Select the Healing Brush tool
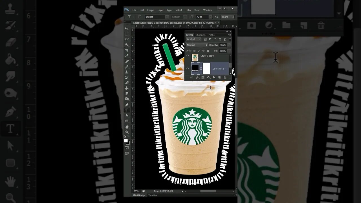Viewport: 361px width, 203px height. (x=127, y=61)
